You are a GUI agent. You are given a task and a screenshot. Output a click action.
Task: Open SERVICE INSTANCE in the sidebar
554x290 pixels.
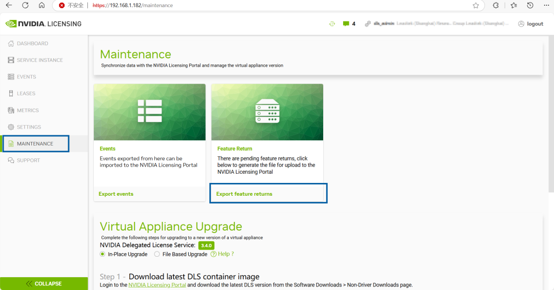pyautogui.click(x=40, y=60)
